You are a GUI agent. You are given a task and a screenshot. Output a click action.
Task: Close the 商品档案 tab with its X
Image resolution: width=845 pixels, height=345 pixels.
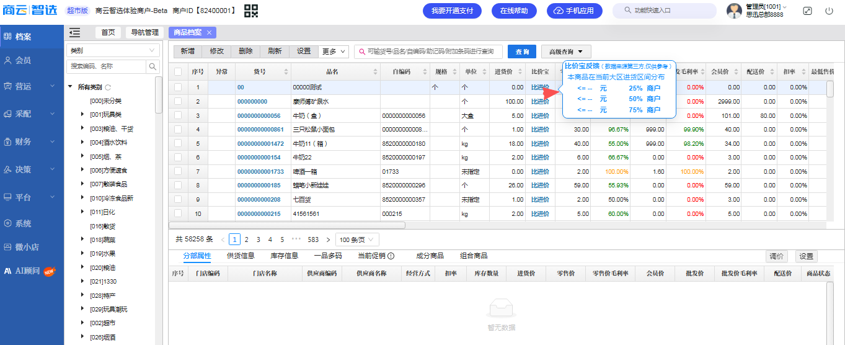click(x=210, y=32)
